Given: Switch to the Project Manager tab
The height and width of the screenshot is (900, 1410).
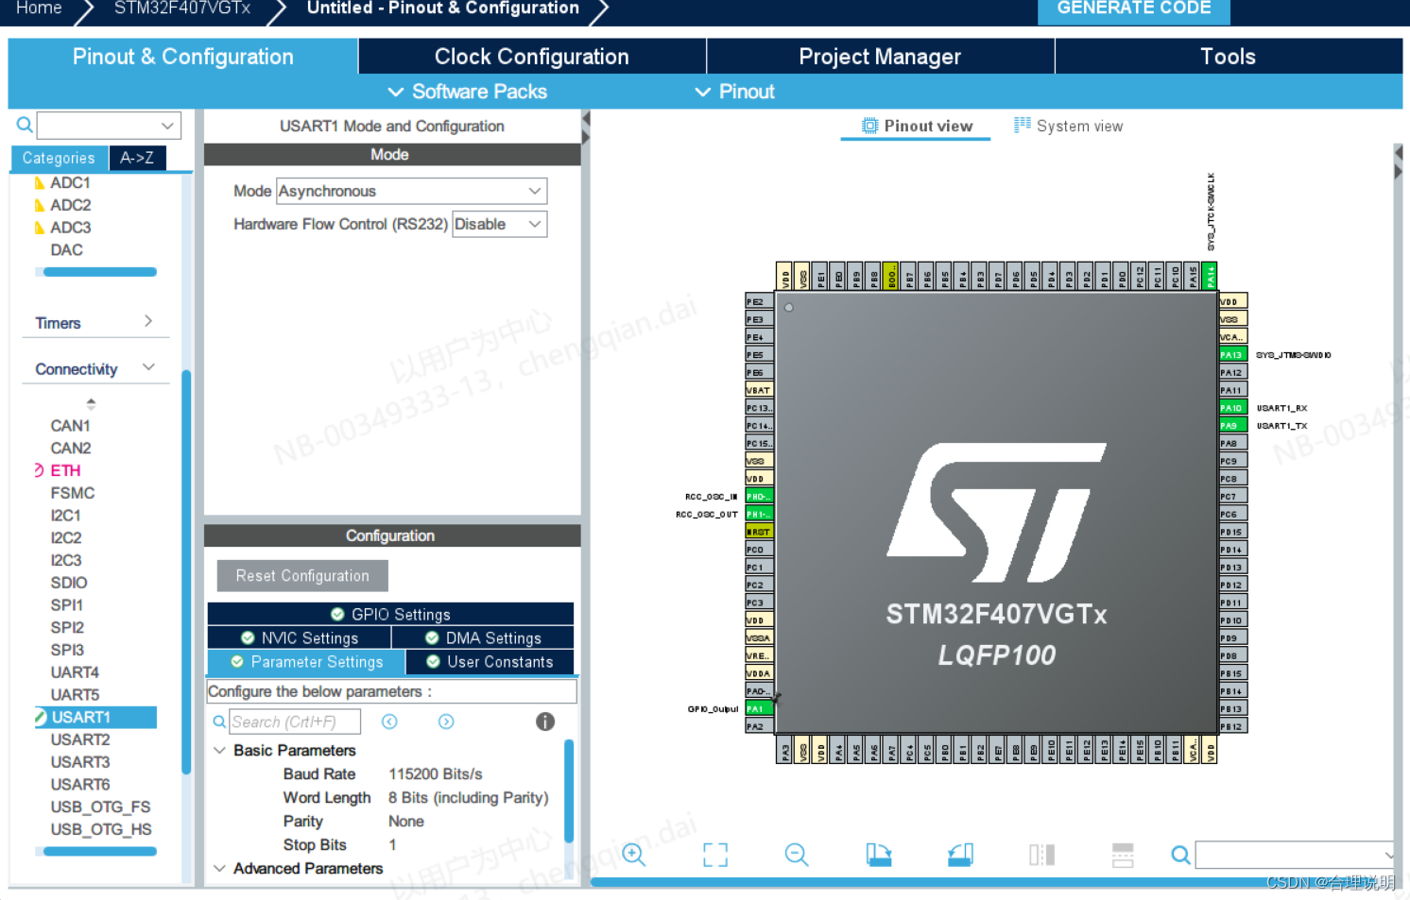Looking at the screenshot, I should pos(880,57).
